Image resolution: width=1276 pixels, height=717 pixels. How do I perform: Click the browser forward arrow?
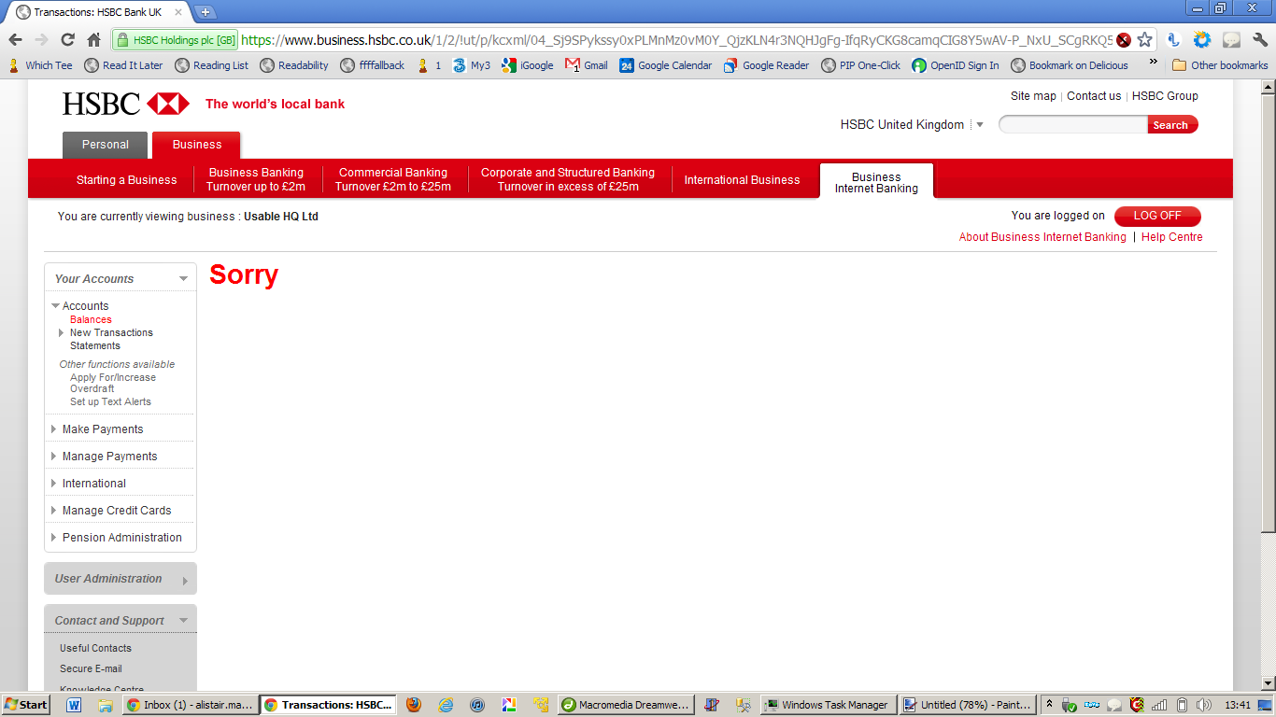click(x=41, y=40)
